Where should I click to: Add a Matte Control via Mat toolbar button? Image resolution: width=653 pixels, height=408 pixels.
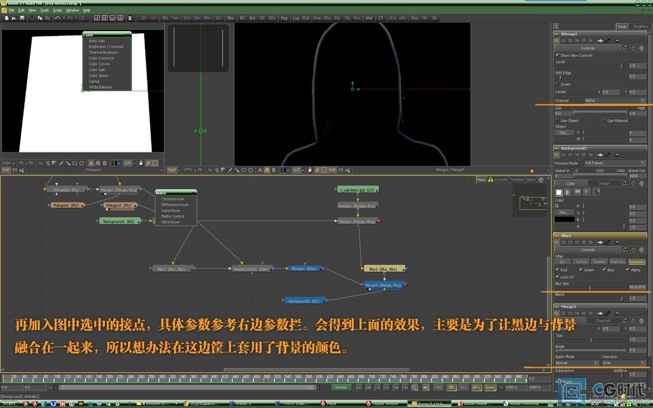369,18
